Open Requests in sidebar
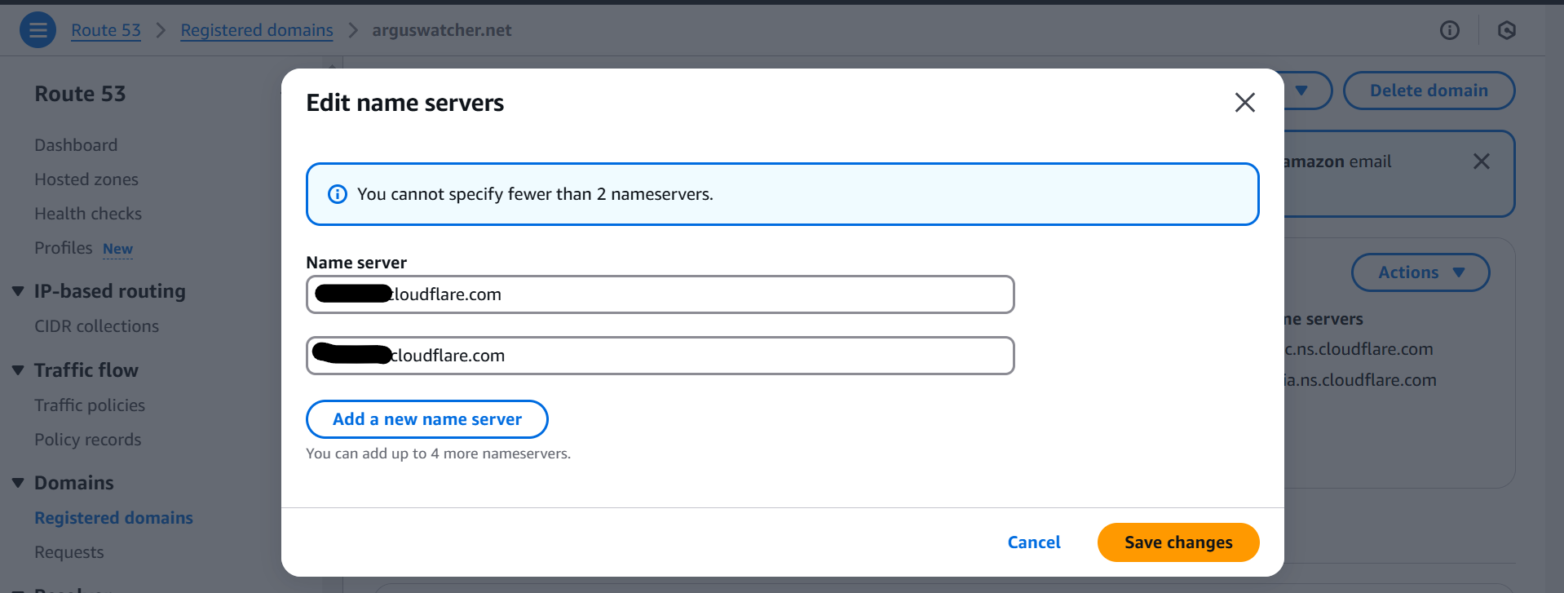 tap(69, 552)
